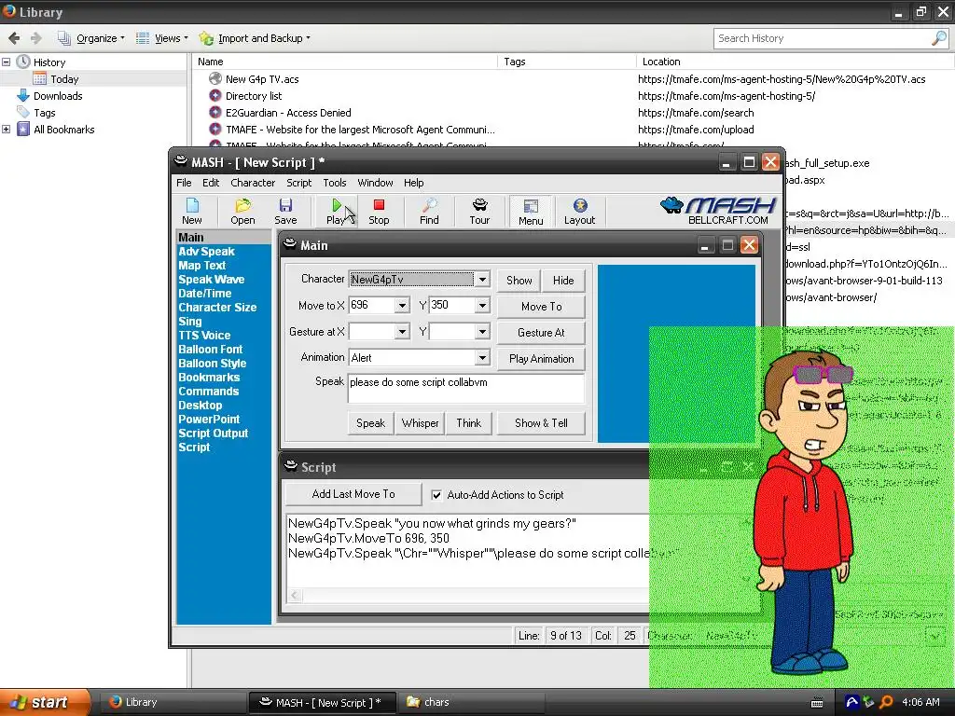
Task: Click the on-screen keyboard taskbar icon
Action: (x=817, y=703)
